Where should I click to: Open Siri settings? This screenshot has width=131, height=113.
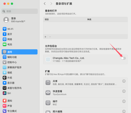[19, 93]
